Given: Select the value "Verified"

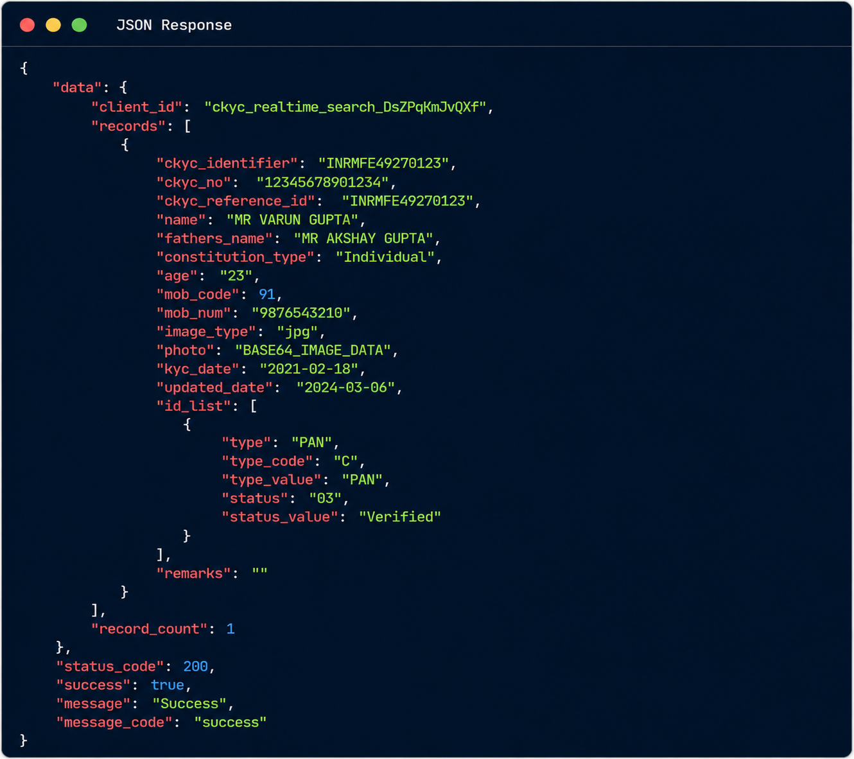Looking at the screenshot, I should pos(400,517).
